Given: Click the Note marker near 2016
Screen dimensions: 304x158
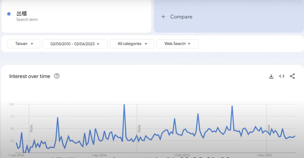Looking at the screenshot, I should pos(139,128).
